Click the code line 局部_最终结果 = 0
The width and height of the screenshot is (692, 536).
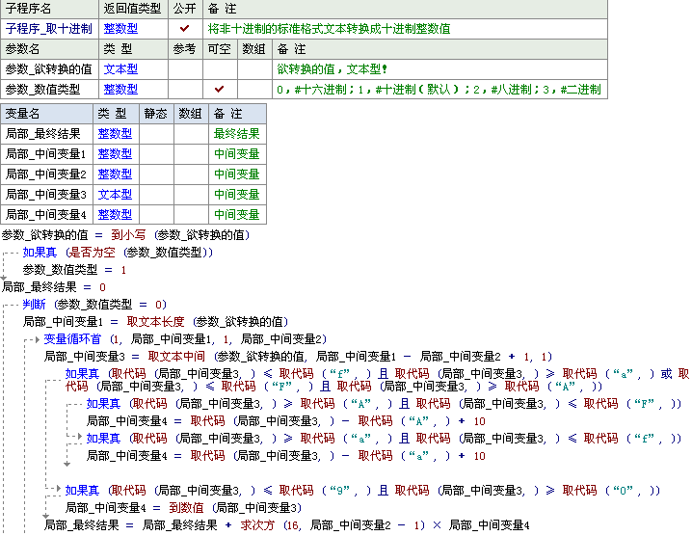point(54,287)
